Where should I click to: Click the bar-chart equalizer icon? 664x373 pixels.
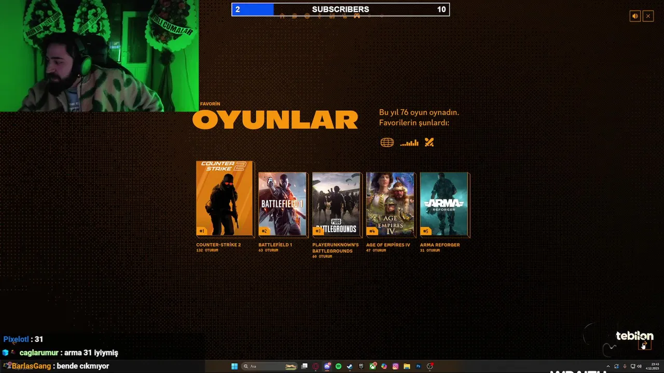(409, 142)
